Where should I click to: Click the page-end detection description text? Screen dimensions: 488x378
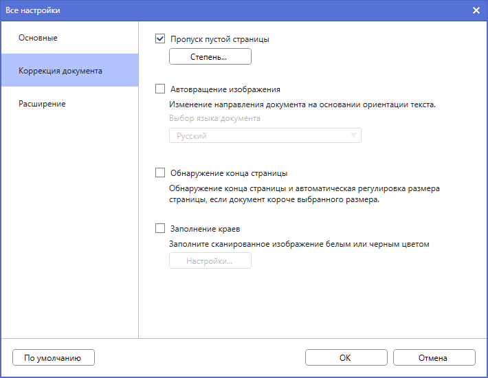click(305, 194)
